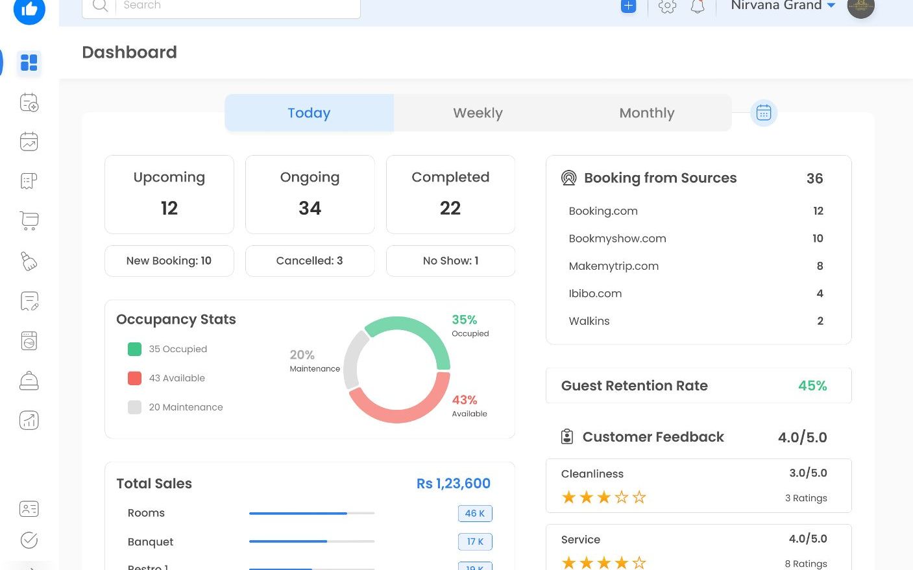The width and height of the screenshot is (913, 570).
Task: Click the service bell icon in sidebar
Action: 29,381
